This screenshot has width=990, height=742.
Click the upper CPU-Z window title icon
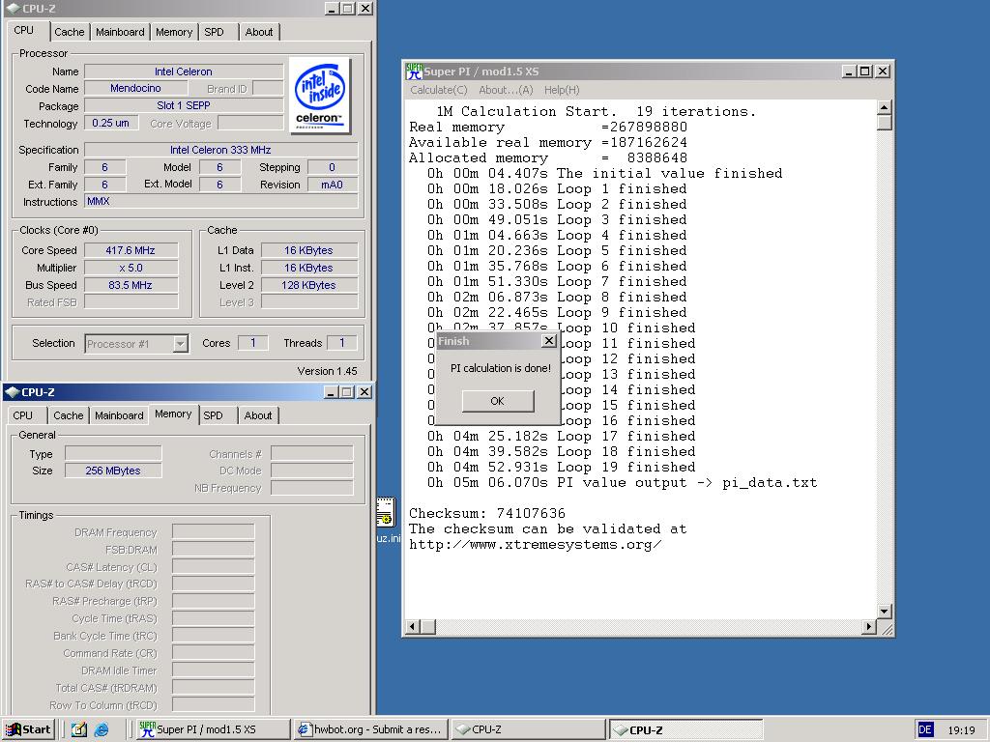tap(12, 8)
